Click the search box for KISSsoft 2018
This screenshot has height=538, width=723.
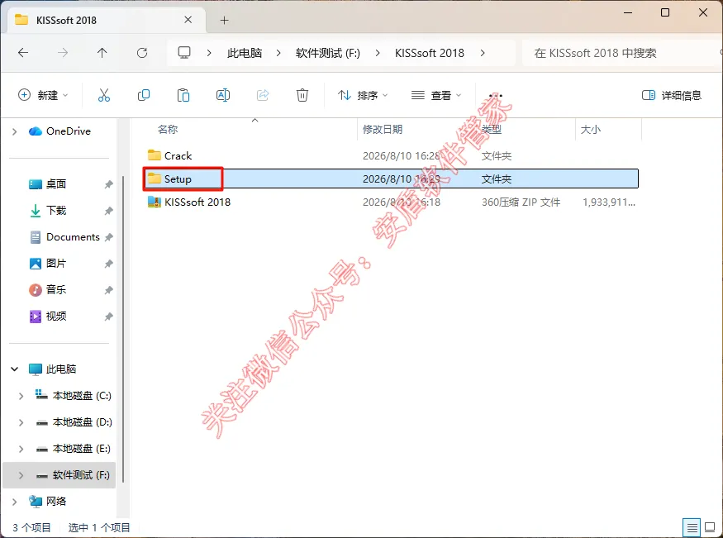click(x=622, y=53)
